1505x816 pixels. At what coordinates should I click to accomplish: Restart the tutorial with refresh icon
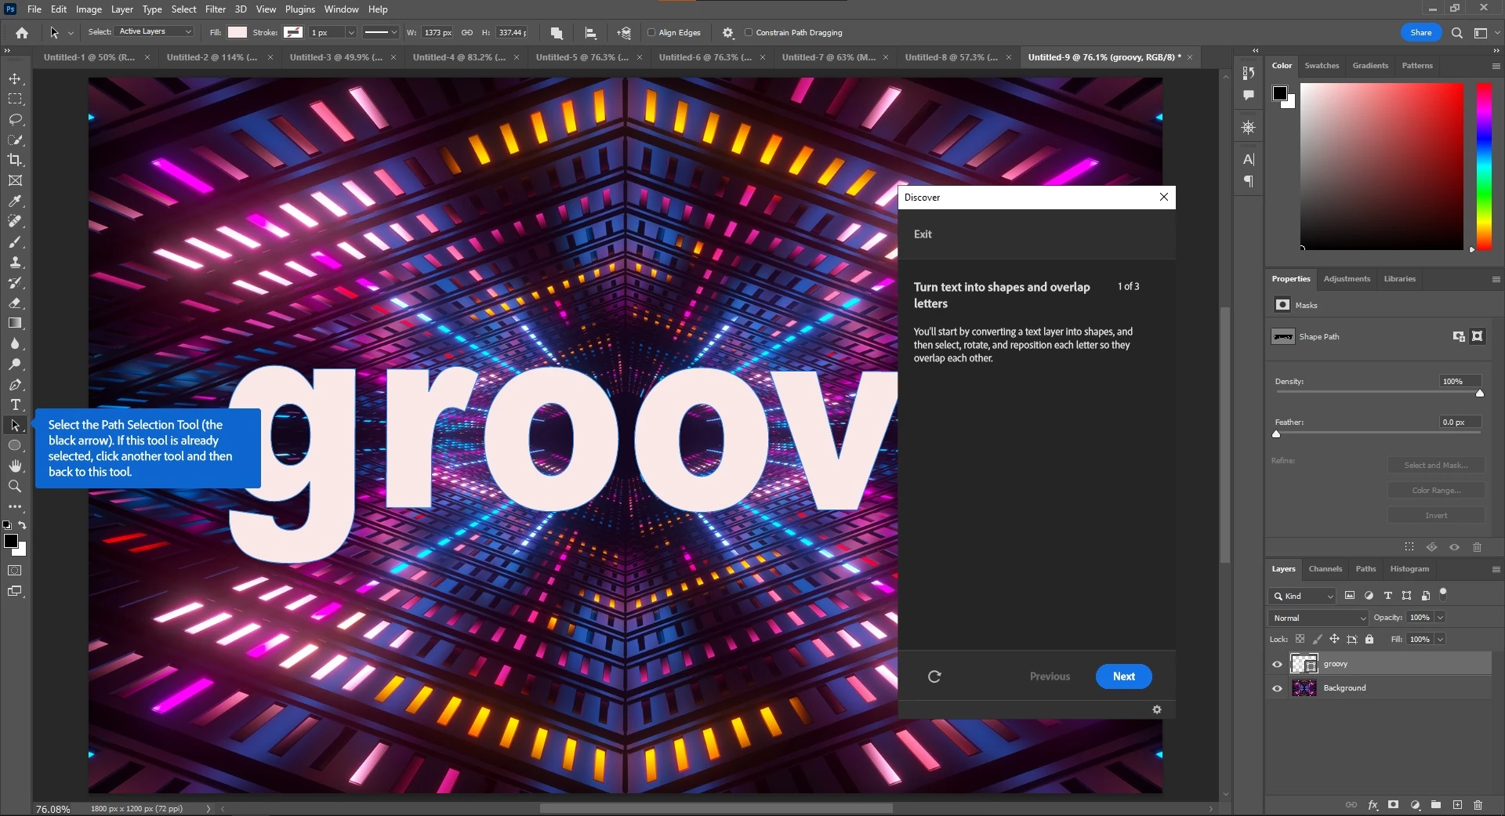pos(934,676)
